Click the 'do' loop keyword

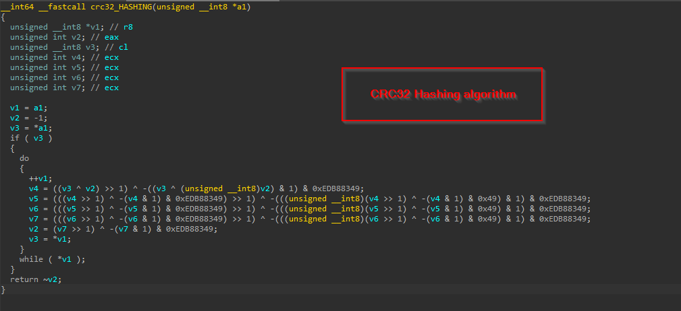pos(24,158)
